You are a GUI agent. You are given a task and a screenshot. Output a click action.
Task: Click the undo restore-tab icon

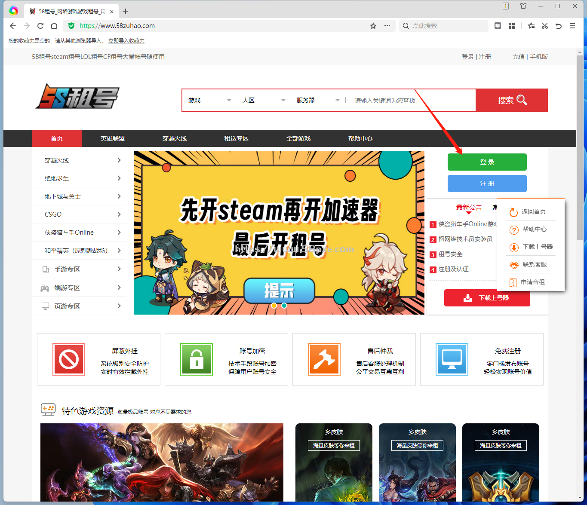click(x=559, y=26)
